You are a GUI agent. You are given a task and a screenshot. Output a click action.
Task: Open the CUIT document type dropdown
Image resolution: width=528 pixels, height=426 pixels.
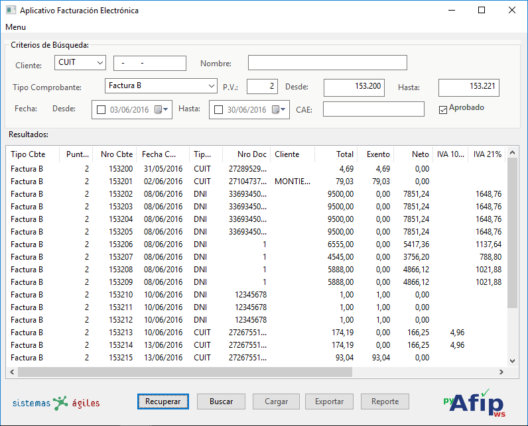pyautogui.click(x=80, y=63)
